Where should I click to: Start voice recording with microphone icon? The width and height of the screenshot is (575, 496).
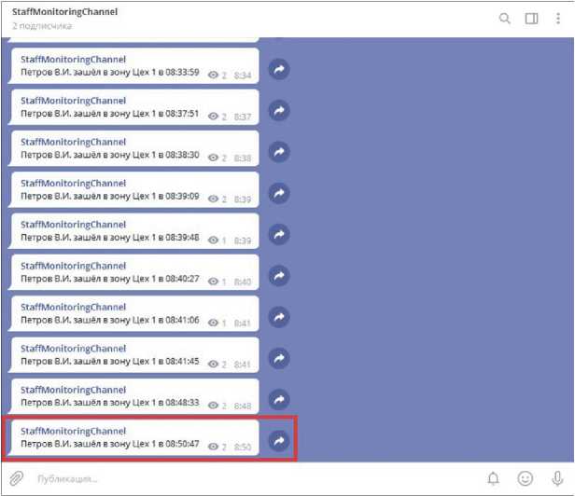point(557,478)
